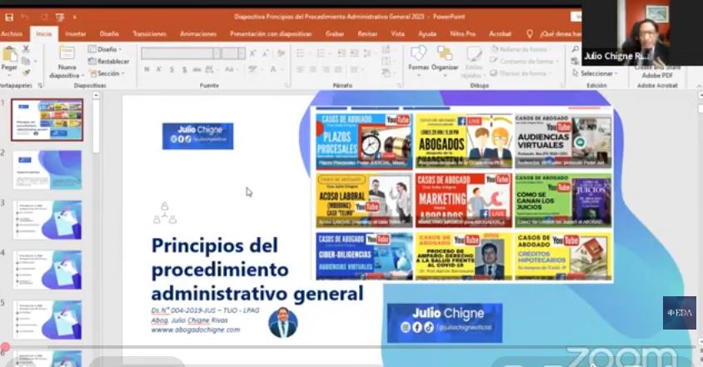Insert a bulleted list

coord(302,53)
